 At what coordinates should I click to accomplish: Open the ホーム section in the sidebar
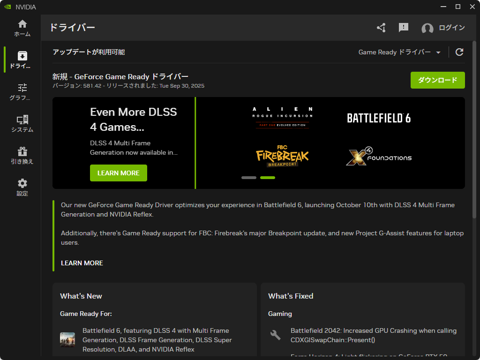click(x=22, y=26)
